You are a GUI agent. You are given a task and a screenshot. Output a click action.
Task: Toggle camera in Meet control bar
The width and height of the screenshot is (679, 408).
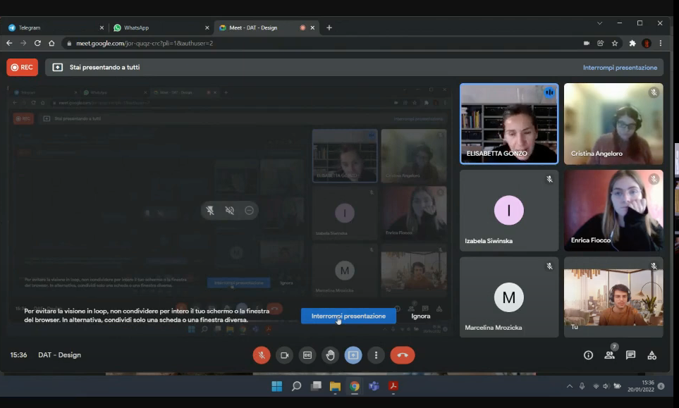click(x=284, y=355)
